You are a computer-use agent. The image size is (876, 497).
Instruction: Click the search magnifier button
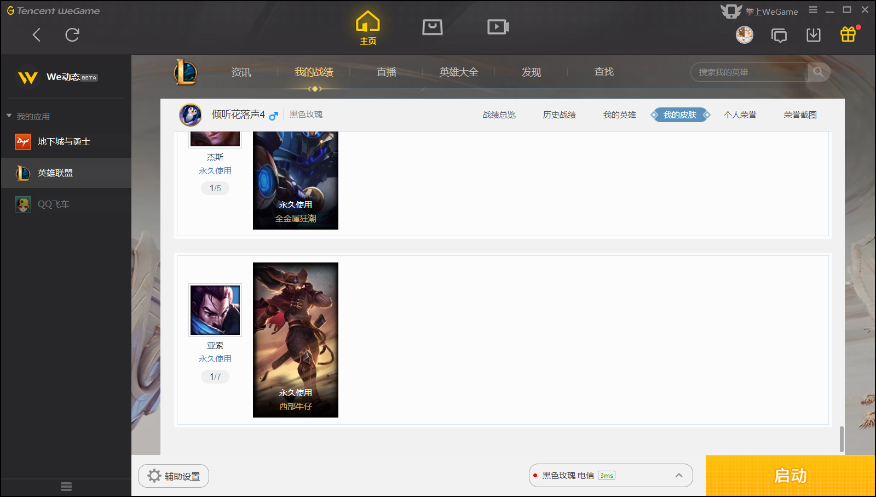[819, 72]
